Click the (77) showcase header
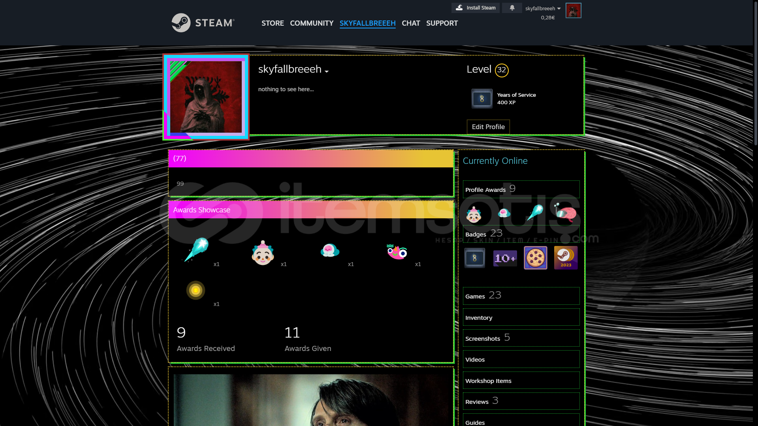 tap(311, 159)
